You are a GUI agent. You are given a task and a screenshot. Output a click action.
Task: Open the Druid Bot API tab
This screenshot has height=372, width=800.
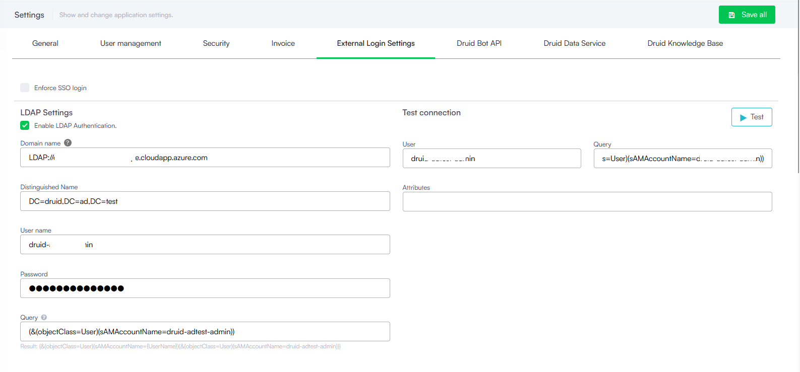pos(479,43)
